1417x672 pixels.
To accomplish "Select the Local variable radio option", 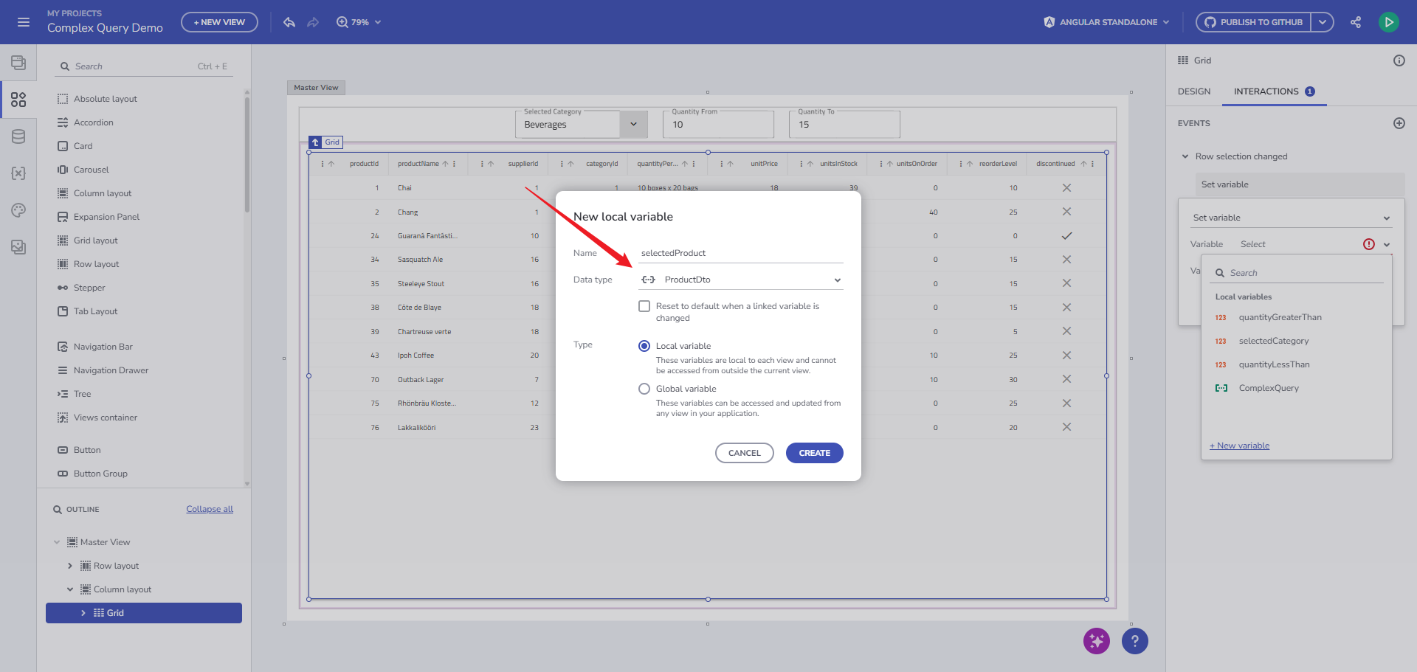I will [644, 346].
